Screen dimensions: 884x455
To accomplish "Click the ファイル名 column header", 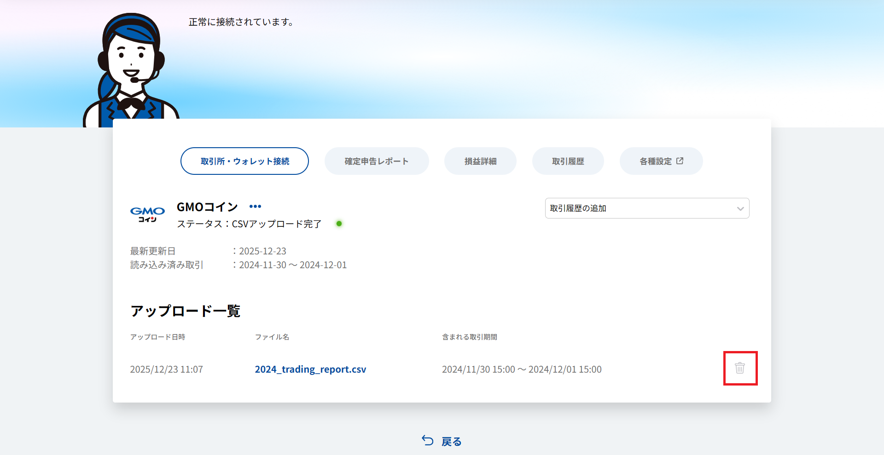I will tap(272, 337).
